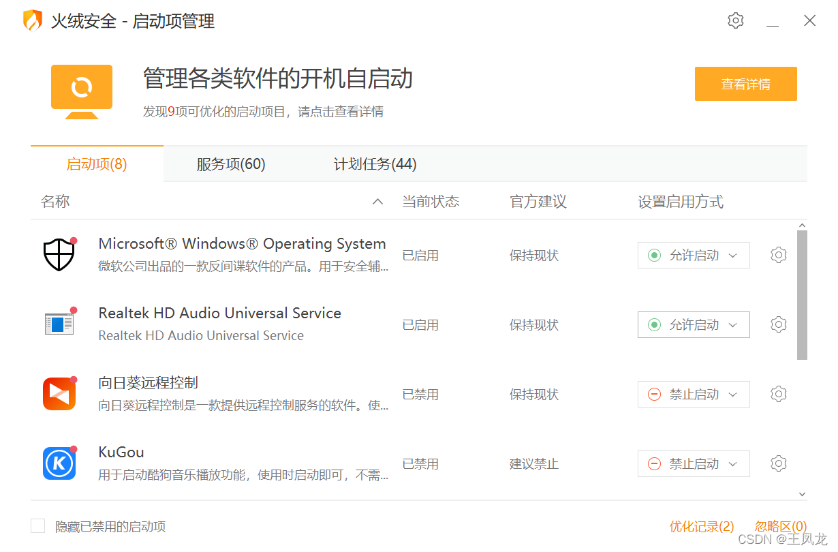Click 已禁用 status in 向日葵远程控制 row

click(420, 395)
